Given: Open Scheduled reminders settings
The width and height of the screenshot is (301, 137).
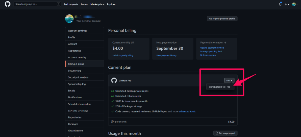Looking at the screenshot, I should pos(84,104).
